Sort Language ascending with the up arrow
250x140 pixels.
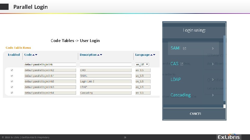point(151,55)
